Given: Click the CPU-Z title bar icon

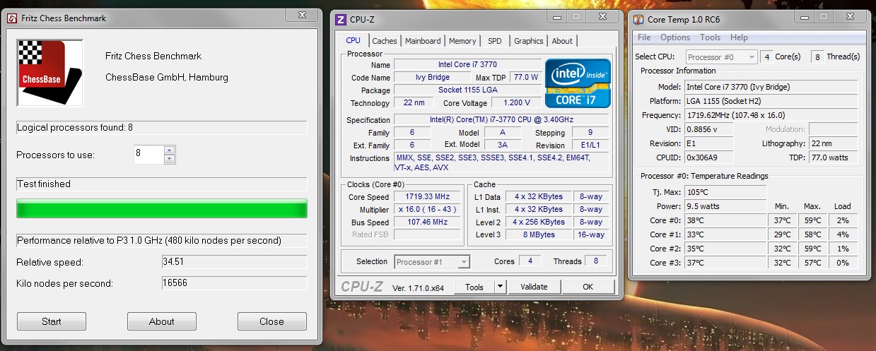Looking at the screenshot, I should [341, 19].
